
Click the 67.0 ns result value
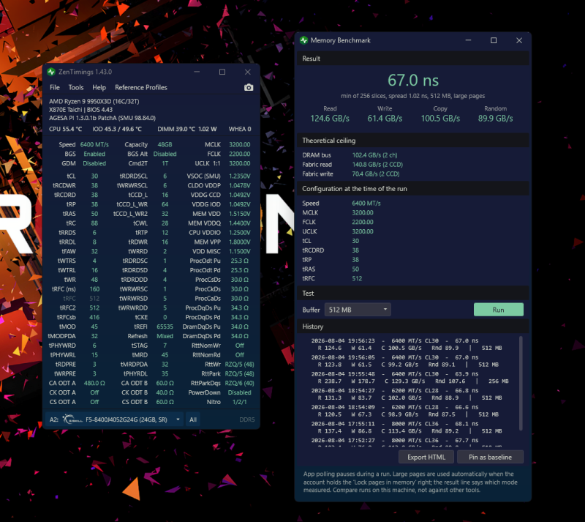click(x=413, y=81)
